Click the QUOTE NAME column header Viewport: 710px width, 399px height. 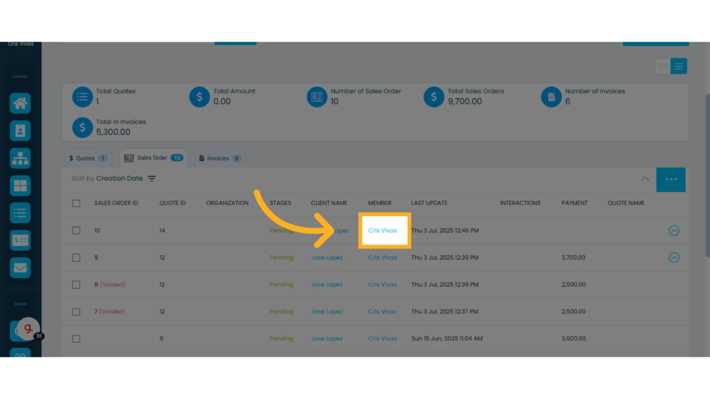click(x=626, y=203)
